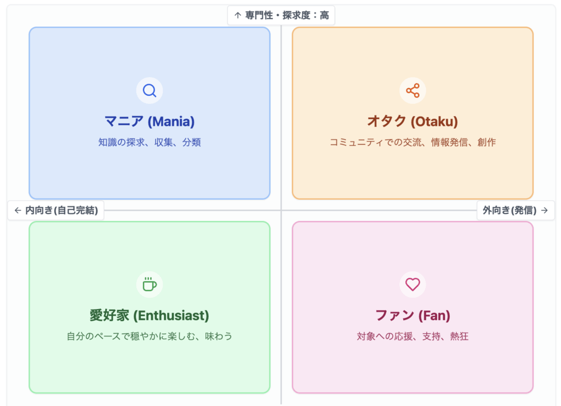Click the coffee cup icon in Enthusiast card
561x406 pixels.
150,285
